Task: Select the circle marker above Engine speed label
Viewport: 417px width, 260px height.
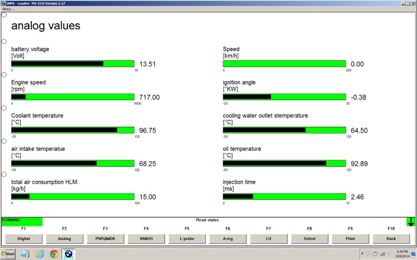Action: click(x=4, y=74)
